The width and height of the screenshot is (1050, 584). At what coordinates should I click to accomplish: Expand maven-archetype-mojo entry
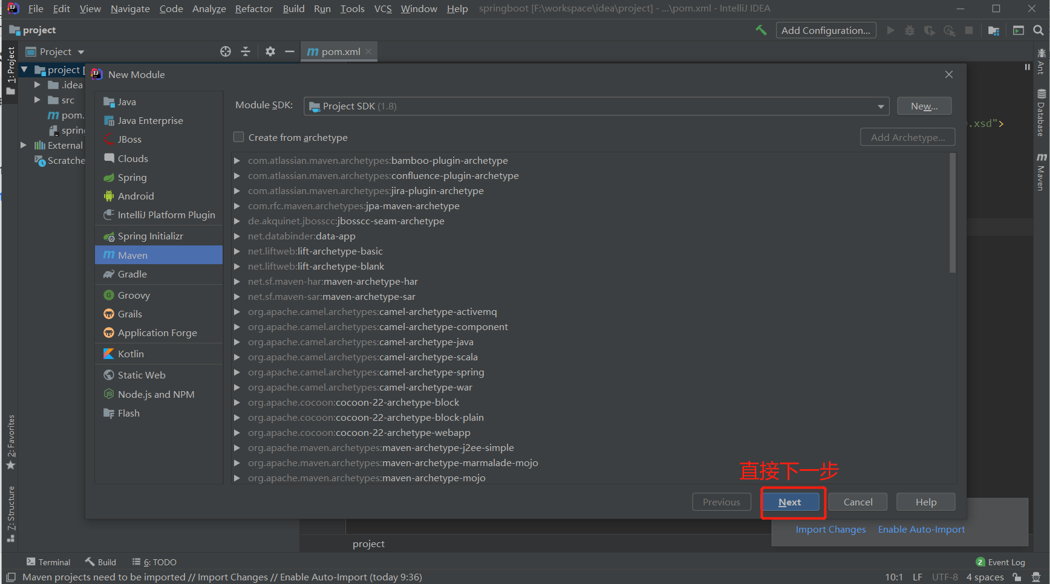(237, 478)
